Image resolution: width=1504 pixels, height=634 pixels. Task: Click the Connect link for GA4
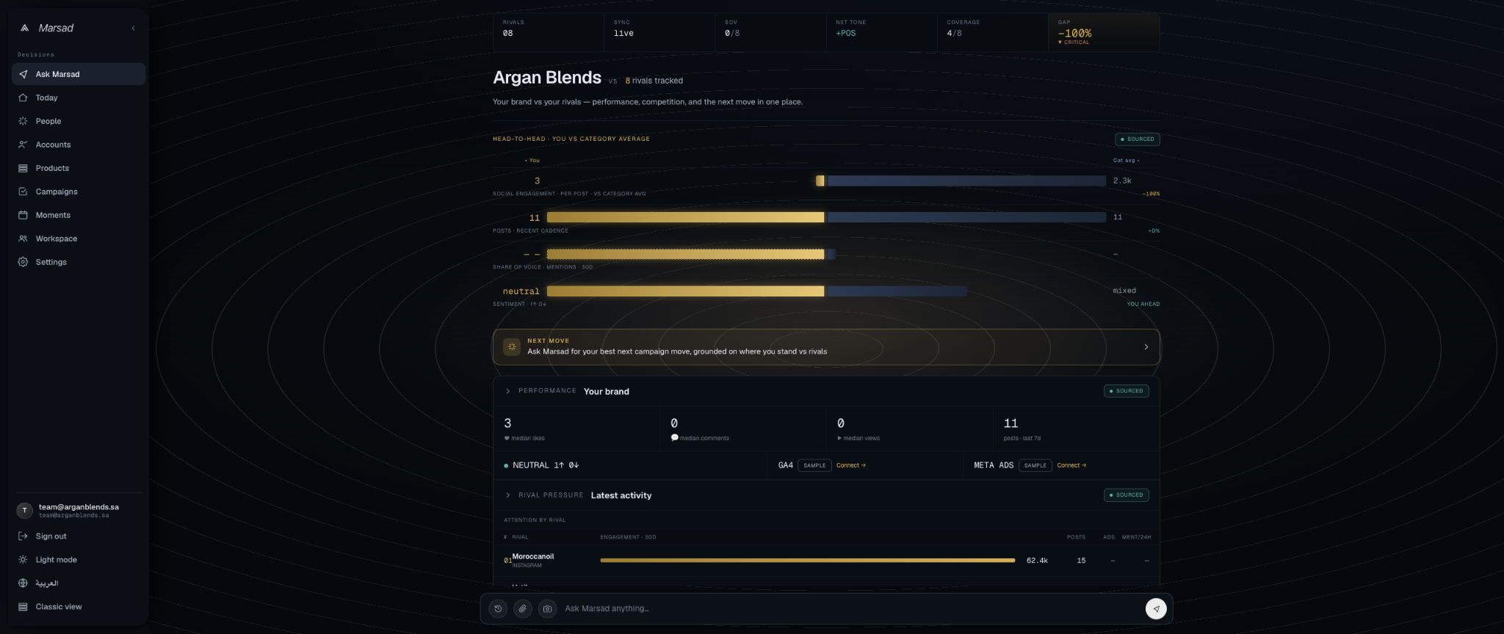pyautogui.click(x=851, y=465)
